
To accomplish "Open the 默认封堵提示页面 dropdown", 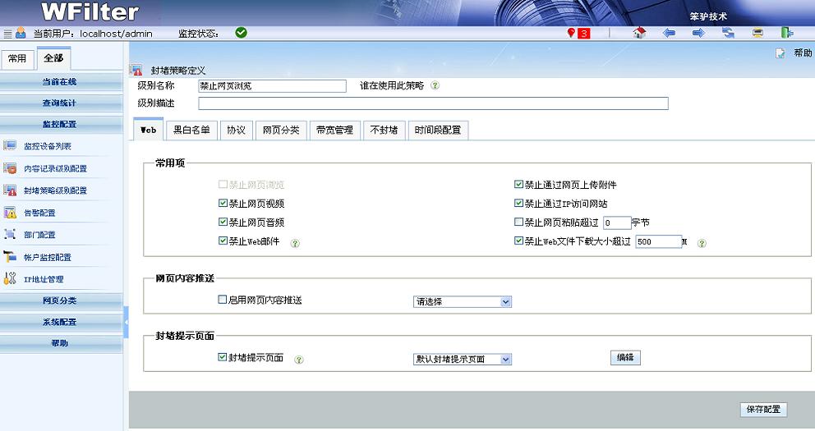I will [462, 360].
